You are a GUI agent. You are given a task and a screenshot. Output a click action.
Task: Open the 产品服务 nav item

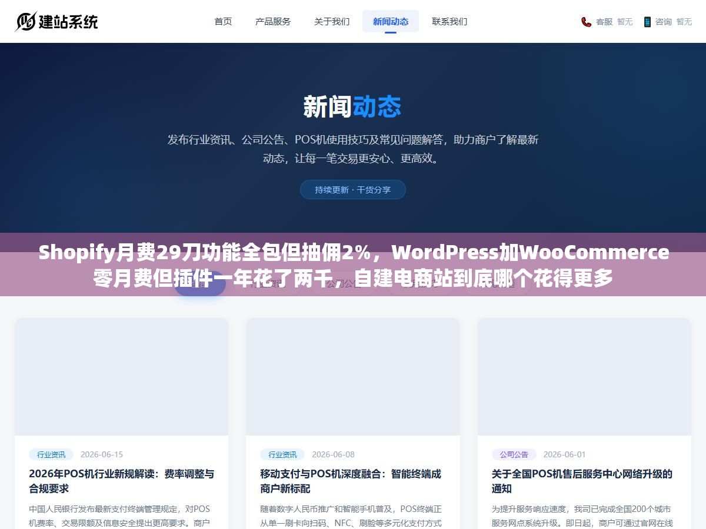coord(273,21)
